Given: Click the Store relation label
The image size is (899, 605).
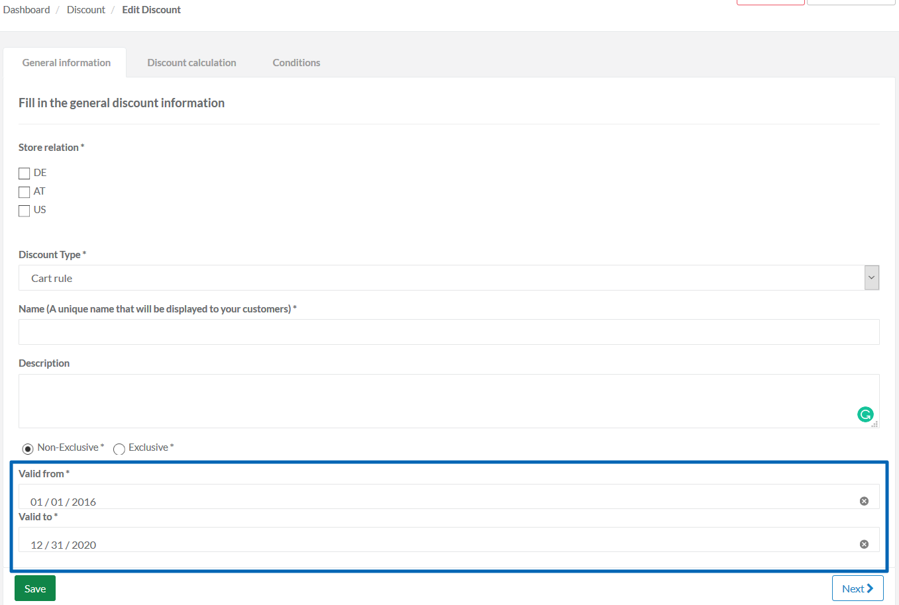Looking at the screenshot, I should point(51,148).
